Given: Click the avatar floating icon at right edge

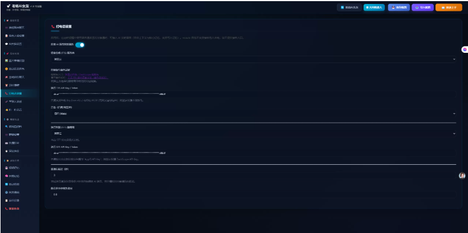Looking at the screenshot, I should point(462,176).
